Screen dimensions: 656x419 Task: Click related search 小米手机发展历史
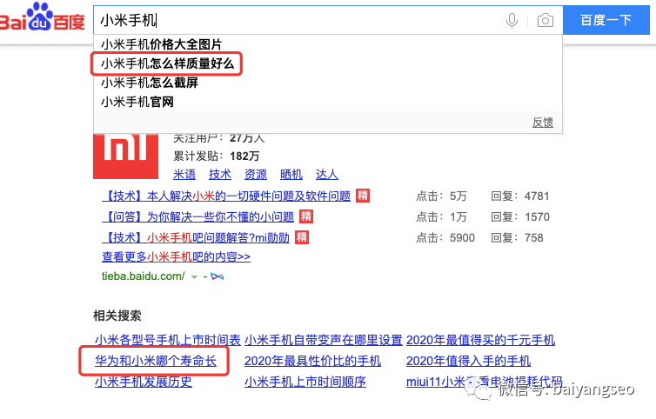click(144, 382)
